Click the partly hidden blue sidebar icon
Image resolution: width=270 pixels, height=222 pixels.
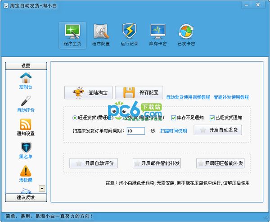tap(26, 191)
